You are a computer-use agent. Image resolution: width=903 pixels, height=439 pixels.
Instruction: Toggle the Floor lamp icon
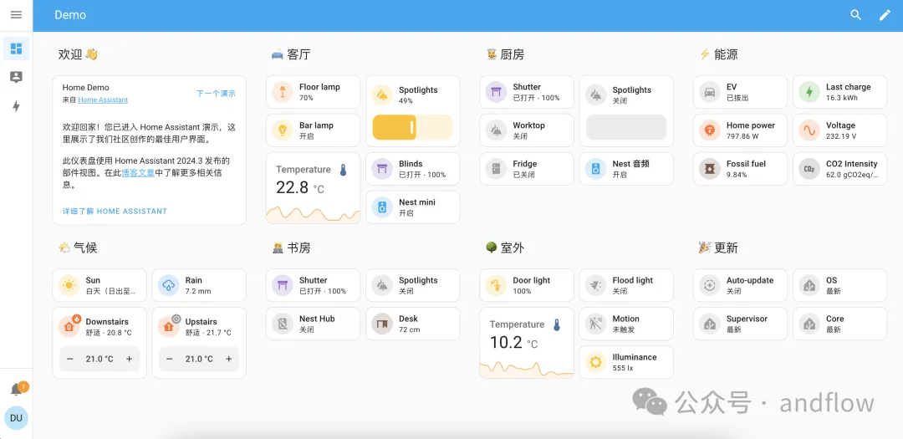coord(283,92)
